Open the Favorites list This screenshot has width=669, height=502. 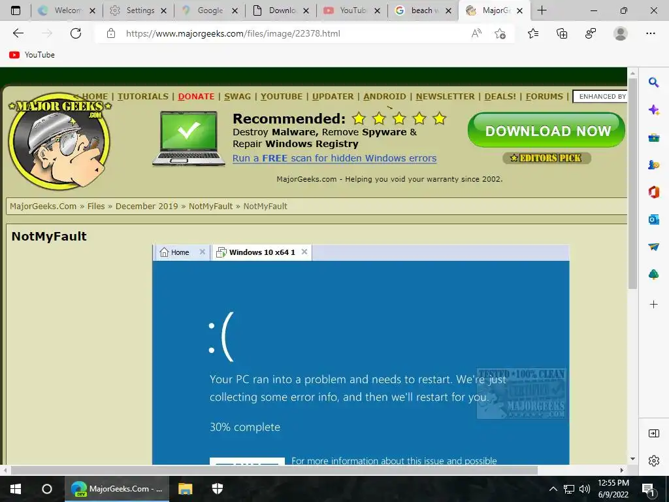[533, 33]
